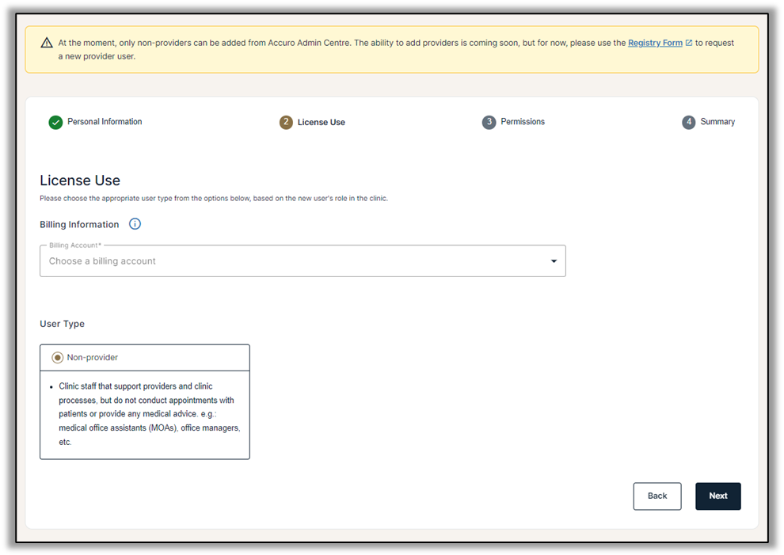This screenshot has width=784, height=555.
Task: Go to the Summary step label
Action: tap(717, 121)
